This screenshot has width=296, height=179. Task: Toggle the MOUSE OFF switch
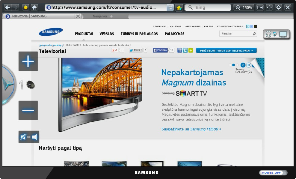tap(273, 173)
